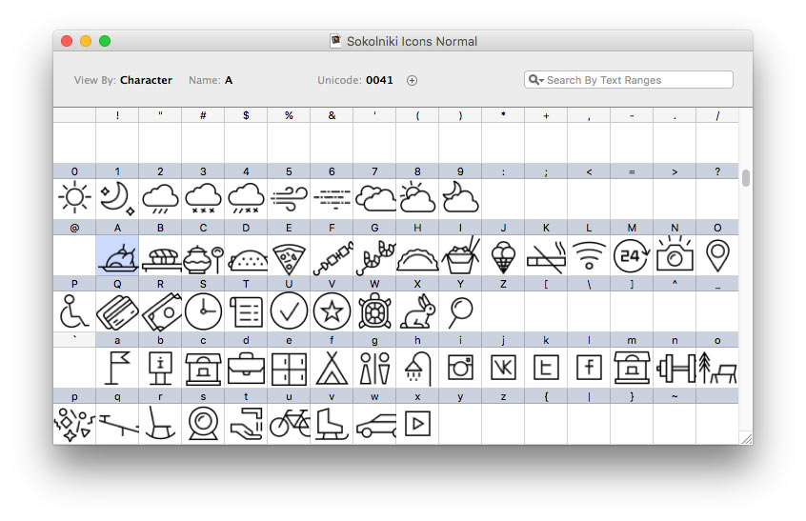Viewport: 806px width, 521px height.
Task: Expand the search options magnifier menu
Action: [x=536, y=80]
